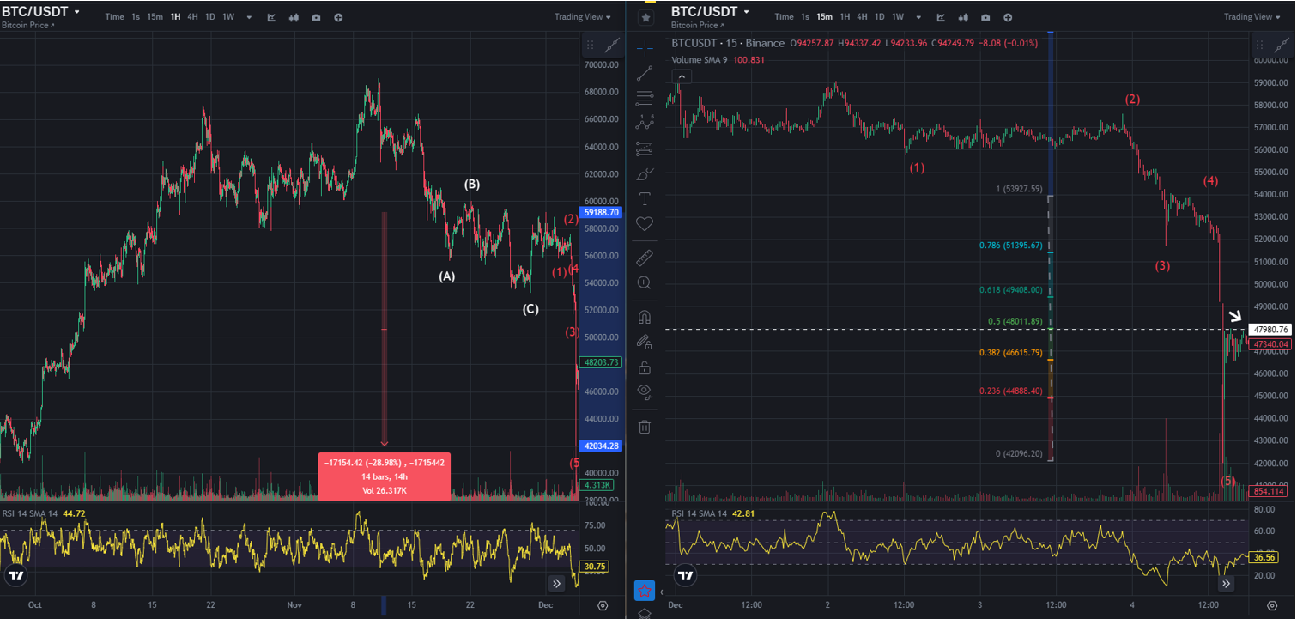Viewport: 1297px width, 619px height.
Task: Open chart settings gear on right chart
Action: click(x=1271, y=605)
